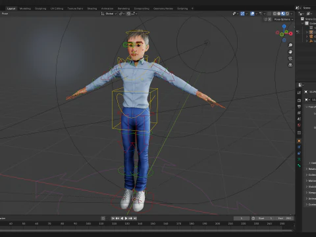Open the viewport zoom tool

tap(290, 45)
